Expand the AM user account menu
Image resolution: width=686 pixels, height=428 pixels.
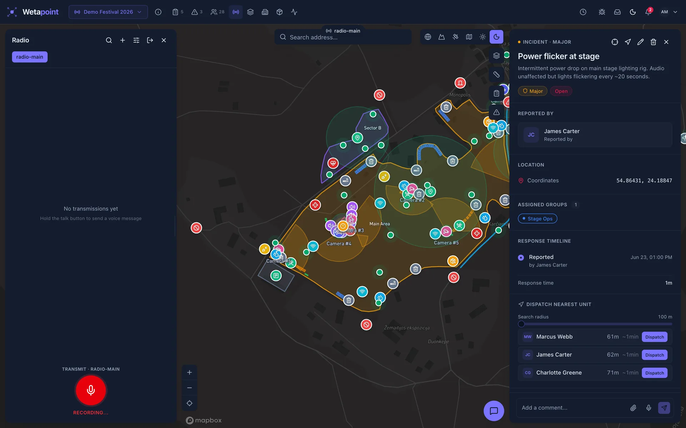click(x=669, y=12)
